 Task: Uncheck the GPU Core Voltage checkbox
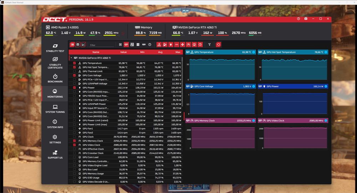pyautogui.click(x=75, y=75)
